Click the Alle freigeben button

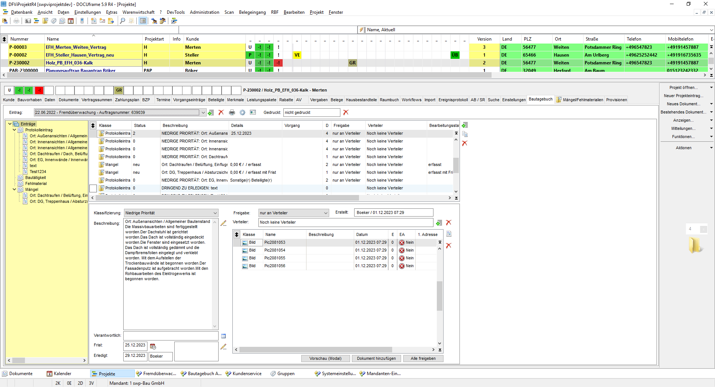point(423,359)
